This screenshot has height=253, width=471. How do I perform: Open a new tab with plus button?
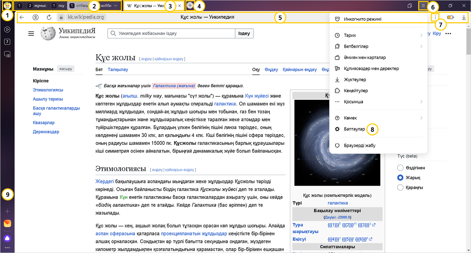click(190, 6)
